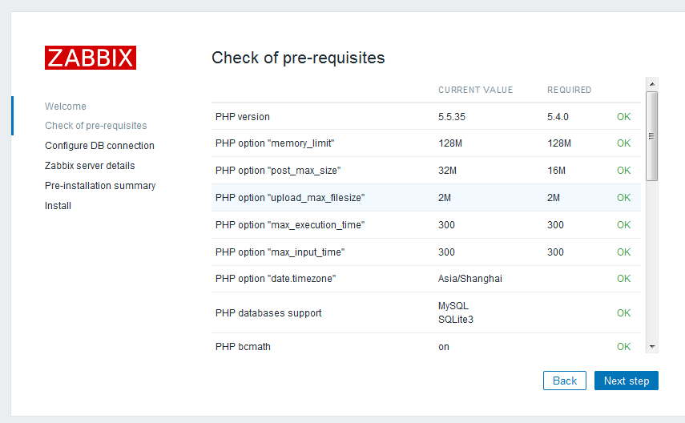Select Configure DB connection step
The image size is (685, 423).
(x=99, y=146)
